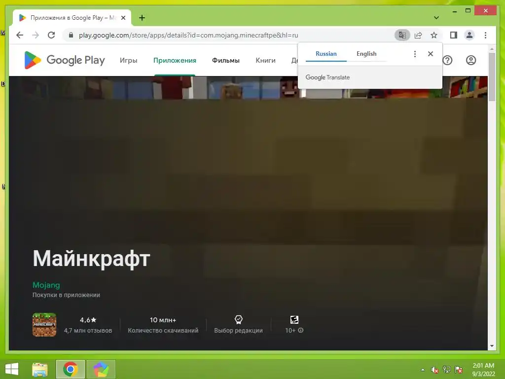Open File Explorer from taskbar
This screenshot has height=379, width=505.
(x=40, y=369)
